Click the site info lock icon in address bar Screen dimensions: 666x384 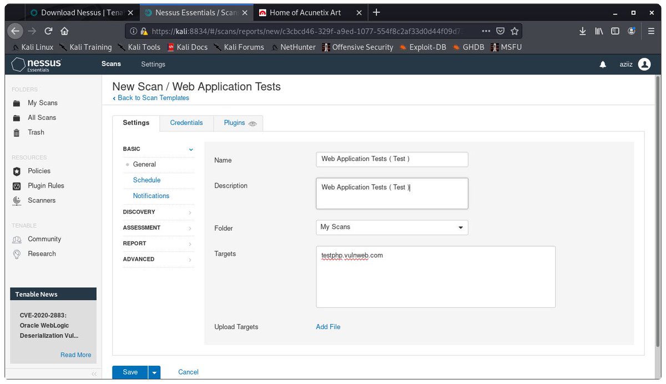coord(144,32)
